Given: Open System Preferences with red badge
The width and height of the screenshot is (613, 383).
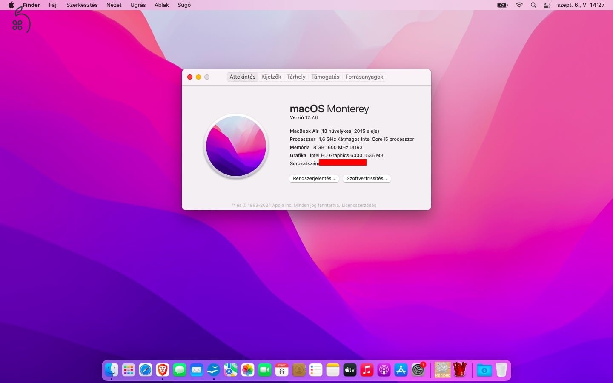Looking at the screenshot, I should [x=418, y=370].
